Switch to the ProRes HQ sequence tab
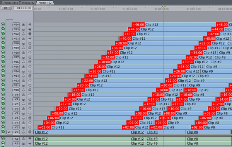The width and height of the screenshot is (232, 147). tap(28, 3)
